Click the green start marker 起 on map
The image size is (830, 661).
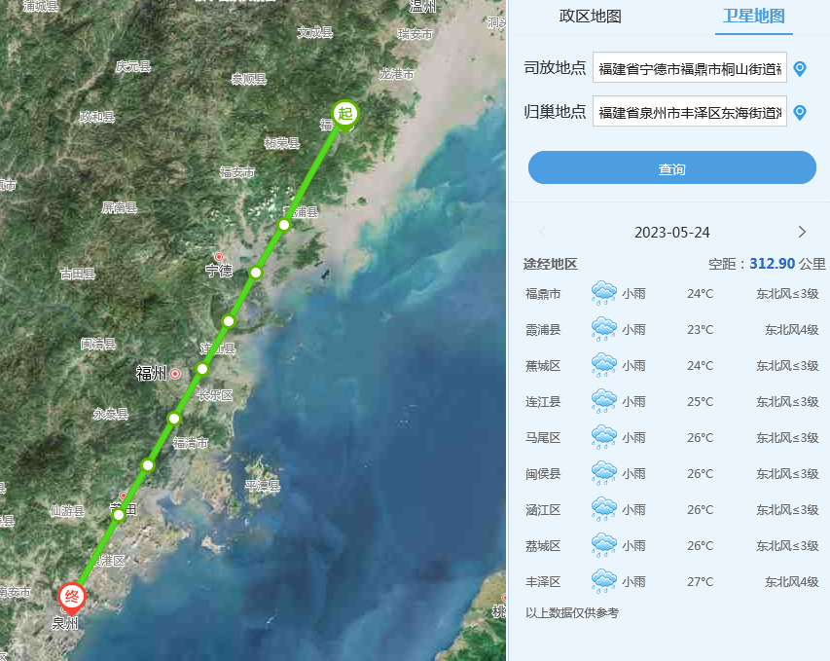344,114
